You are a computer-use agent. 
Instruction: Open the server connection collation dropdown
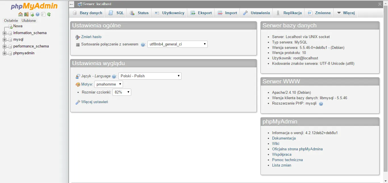pos(178,44)
